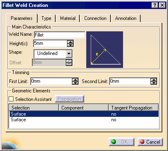Decrease Height(c) with down arrow
The image size is (168, 151).
tap(70, 45)
